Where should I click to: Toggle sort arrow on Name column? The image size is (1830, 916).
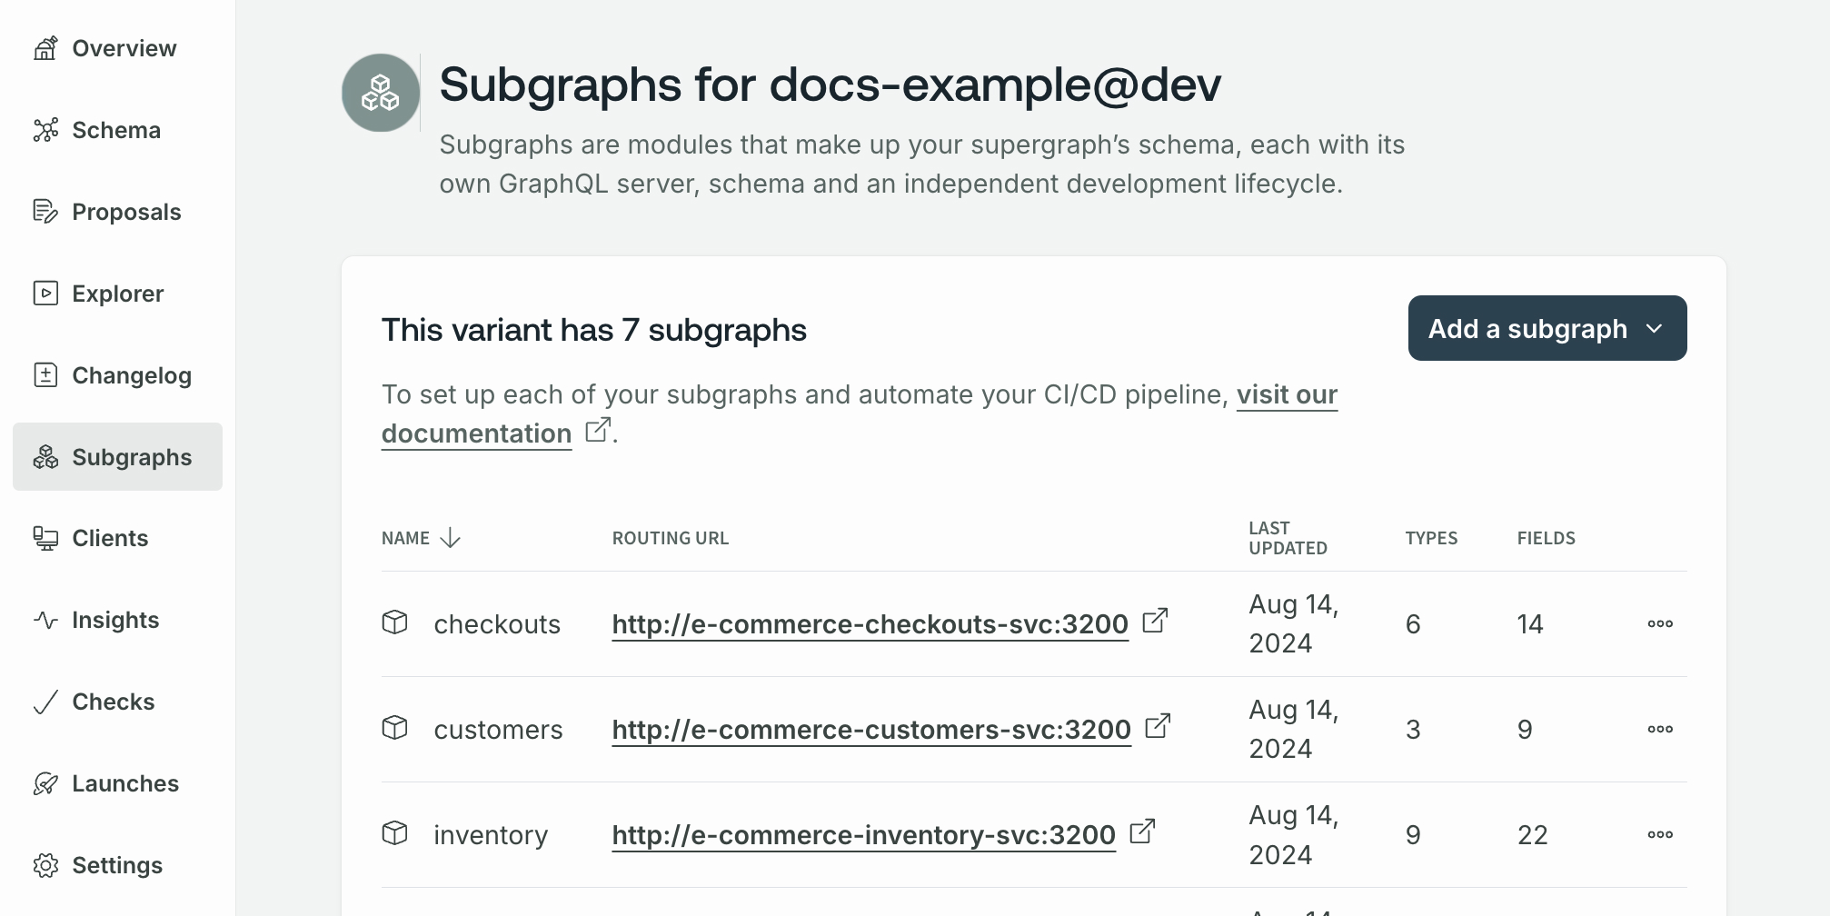click(450, 538)
